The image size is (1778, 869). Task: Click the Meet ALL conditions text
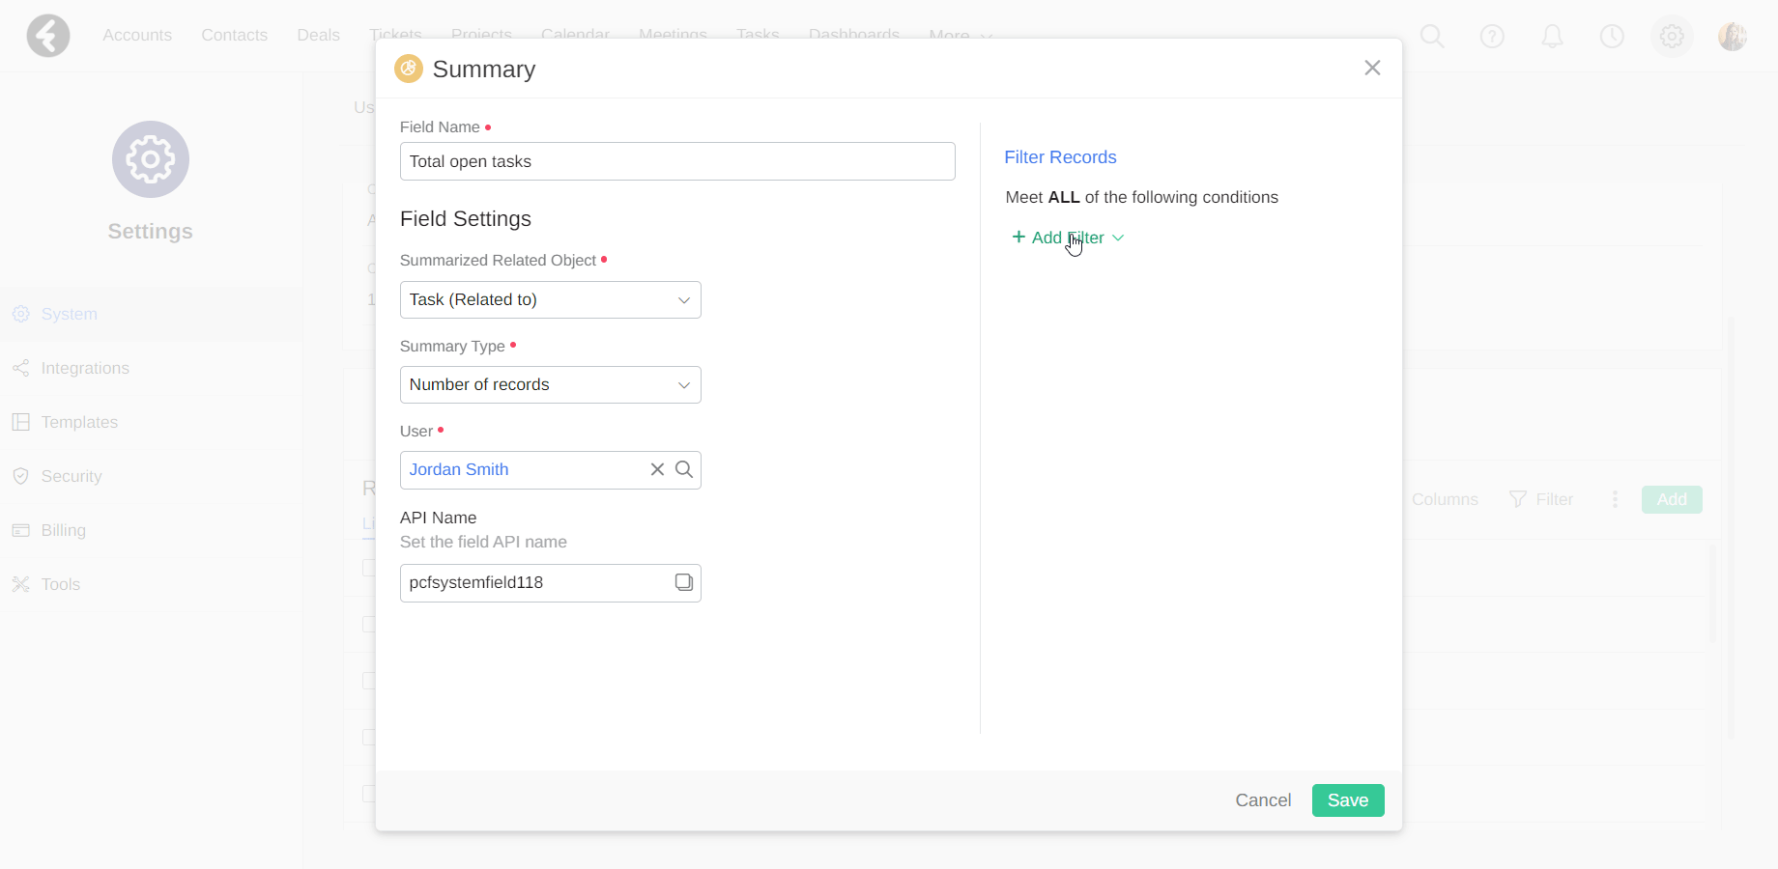(x=1141, y=197)
